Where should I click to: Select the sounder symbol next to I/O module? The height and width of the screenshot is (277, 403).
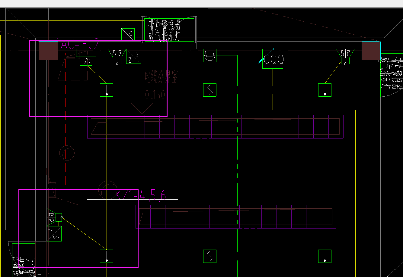click(117, 57)
